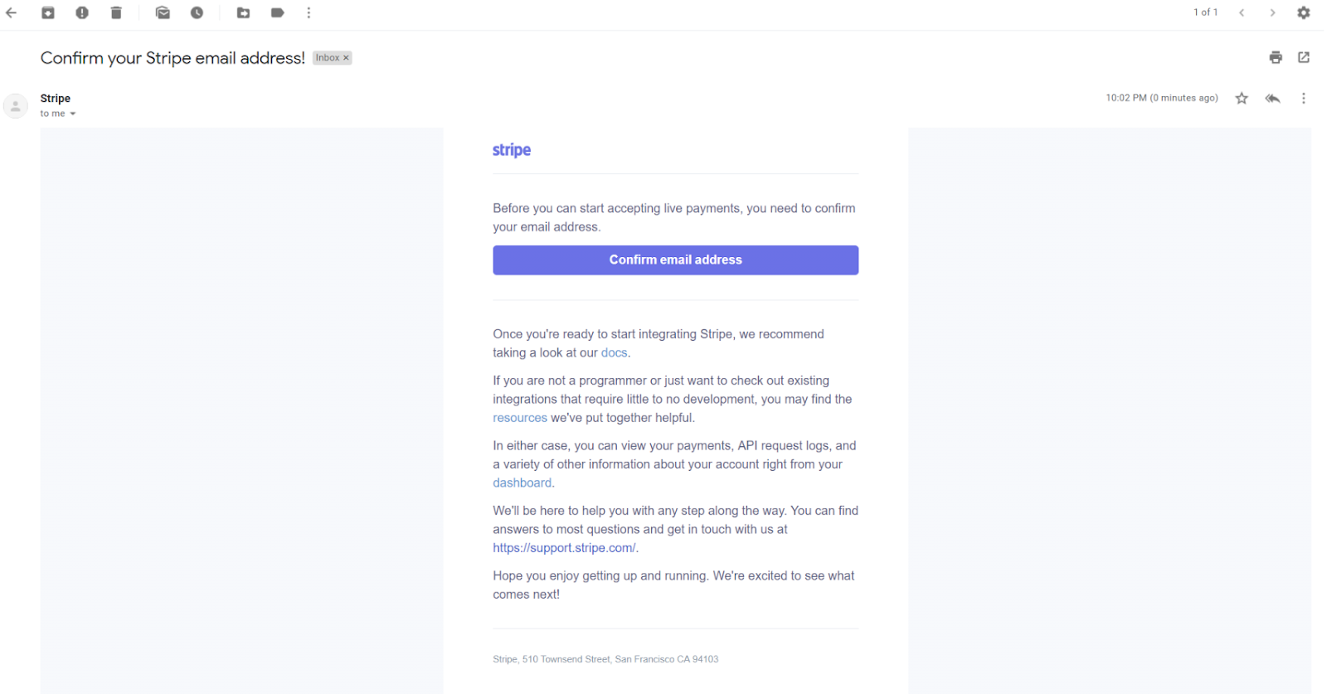Open the email in a new window
Viewport: 1327px width, 694px height.
[x=1304, y=57]
